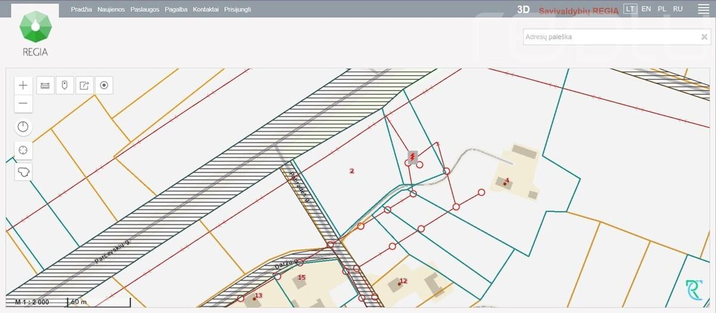The height and width of the screenshot is (313, 716).
Task: Click the REGIA logo
Action: [x=35, y=33]
